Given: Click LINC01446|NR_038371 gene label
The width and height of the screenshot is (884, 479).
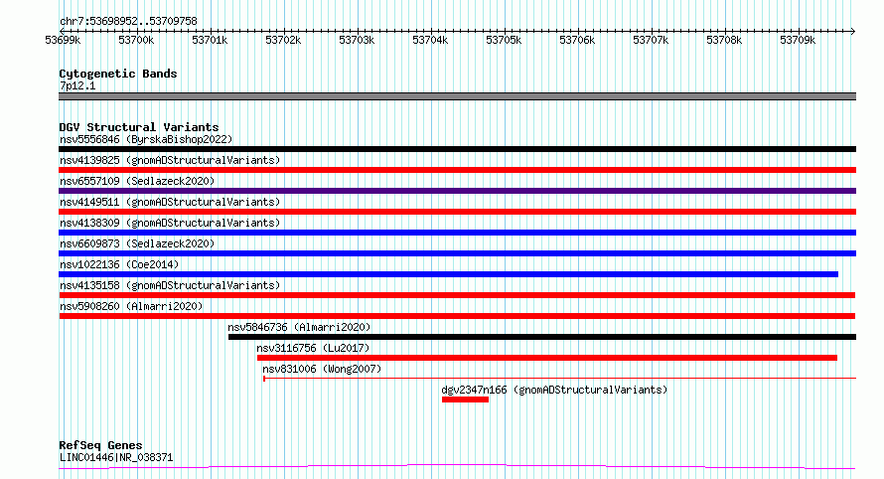Looking at the screenshot, I should click(116, 457).
